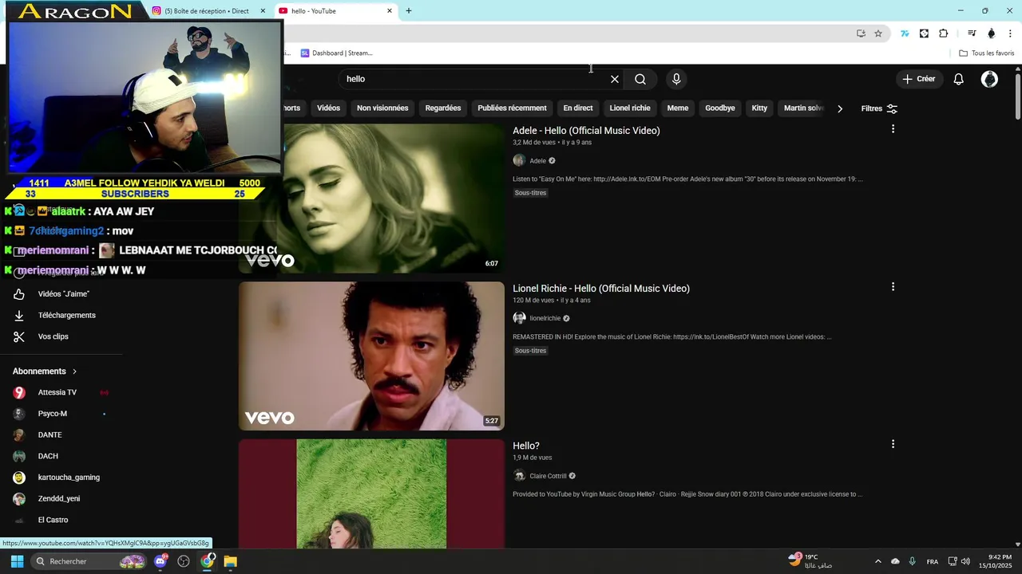Image resolution: width=1022 pixels, height=574 pixels.
Task: Click the microphone icon in system tray
Action: coord(912,561)
